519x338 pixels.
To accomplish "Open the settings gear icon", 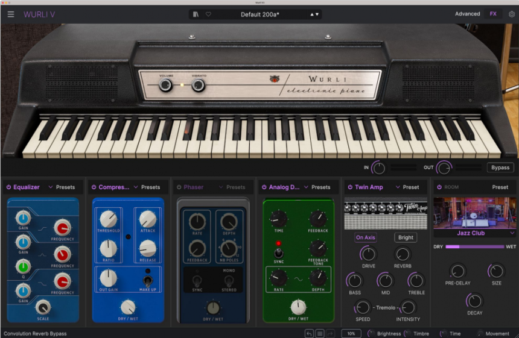I will pyautogui.click(x=512, y=14).
